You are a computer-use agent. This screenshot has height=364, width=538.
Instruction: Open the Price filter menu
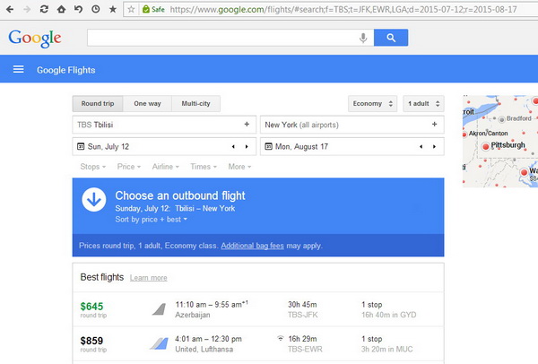tap(128, 167)
